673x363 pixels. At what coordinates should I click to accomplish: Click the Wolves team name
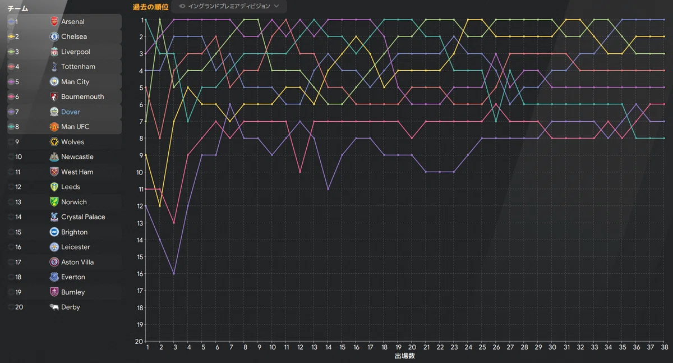point(72,142)
